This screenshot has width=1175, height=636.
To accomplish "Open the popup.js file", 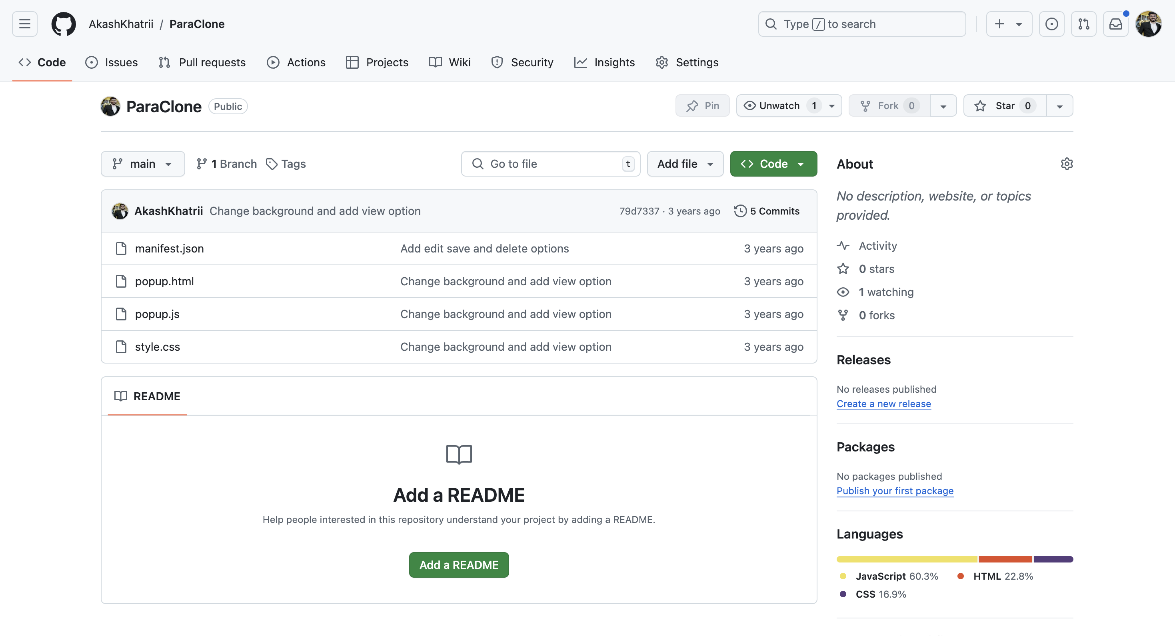I will tap(157, 314).
